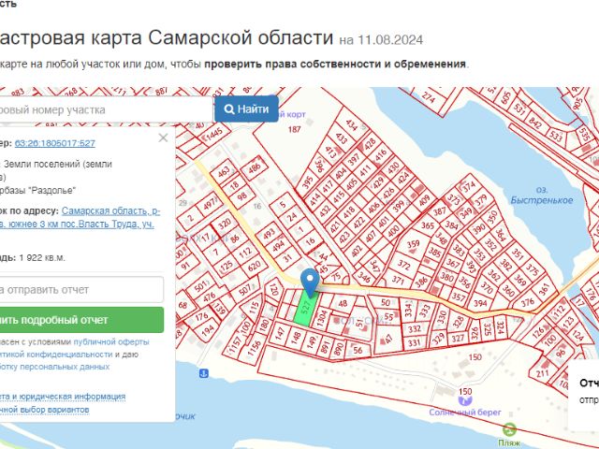Select parcel 187 on the map

point(294,129)
